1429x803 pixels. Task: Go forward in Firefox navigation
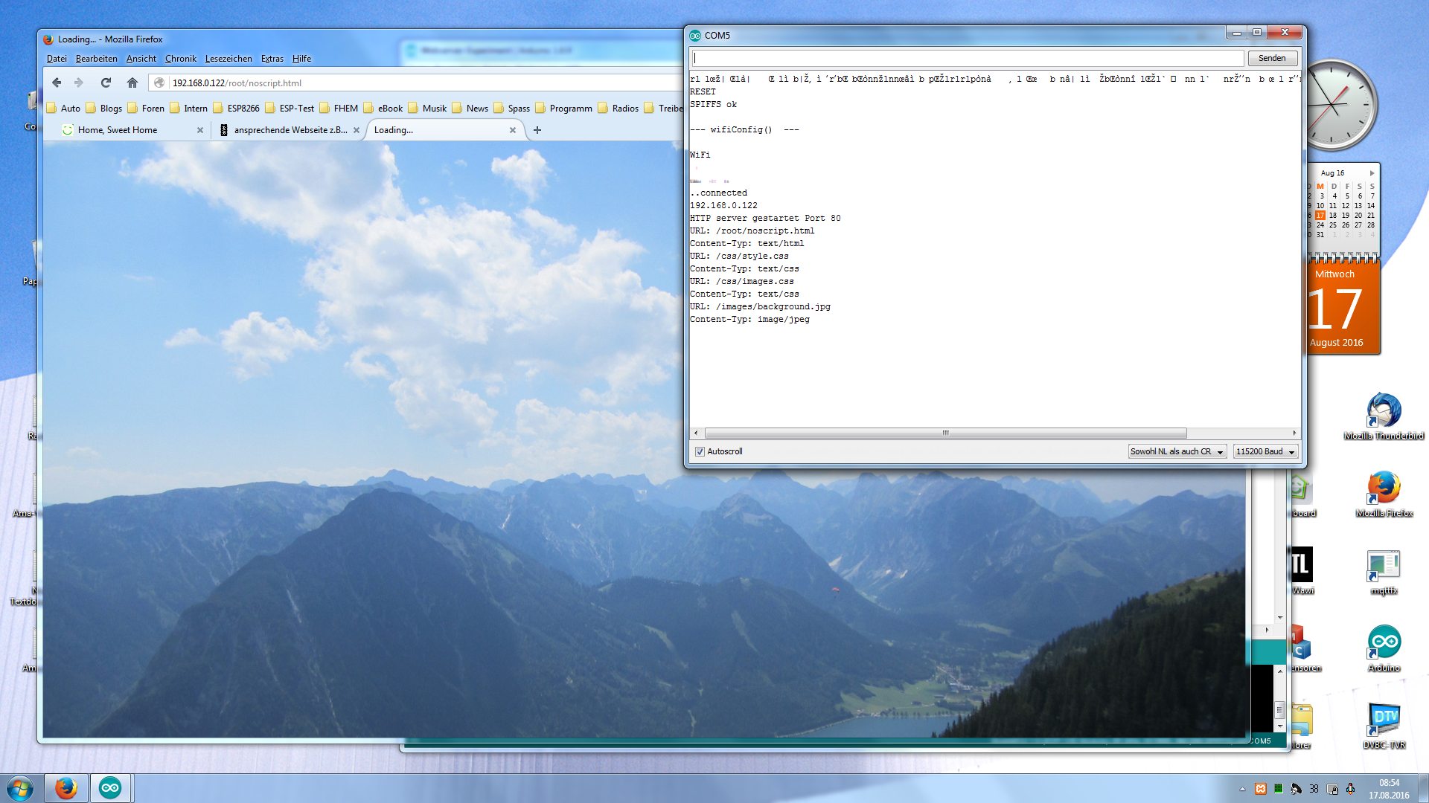pyautogui.click(x=79, y=83)
